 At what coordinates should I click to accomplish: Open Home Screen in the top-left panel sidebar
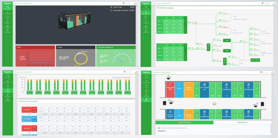(8, 7)
